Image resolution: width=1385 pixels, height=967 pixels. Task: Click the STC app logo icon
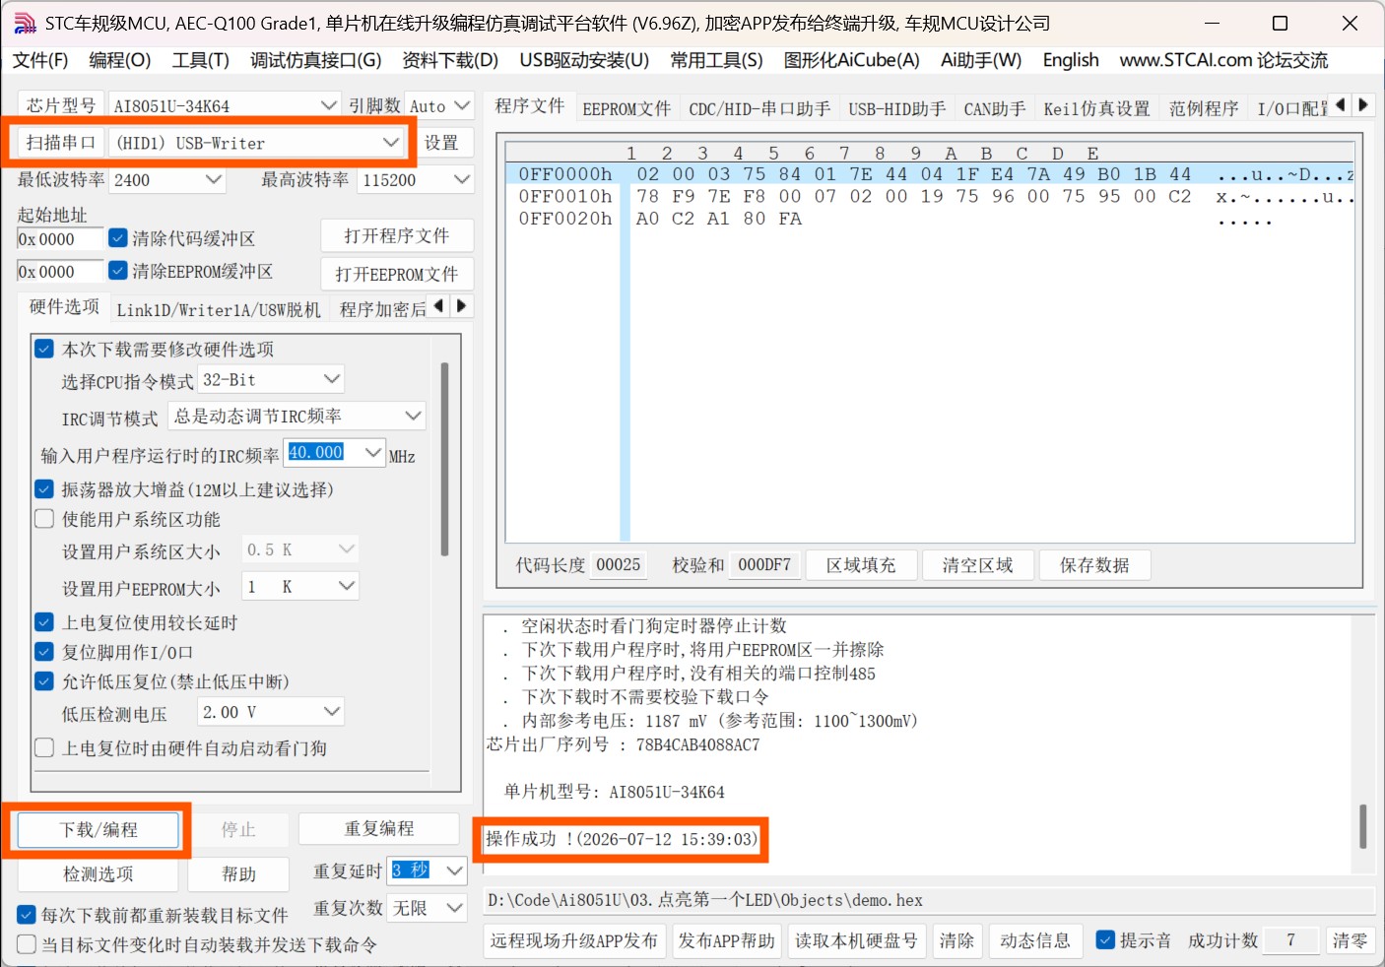coord(25,23)
